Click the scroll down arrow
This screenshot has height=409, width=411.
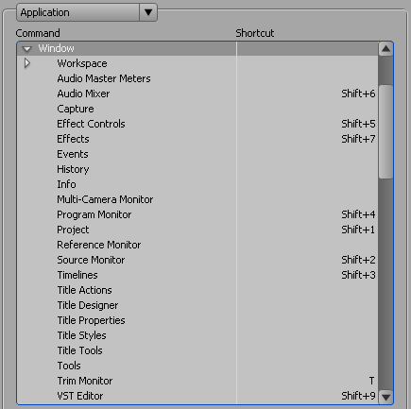[385, 397]
